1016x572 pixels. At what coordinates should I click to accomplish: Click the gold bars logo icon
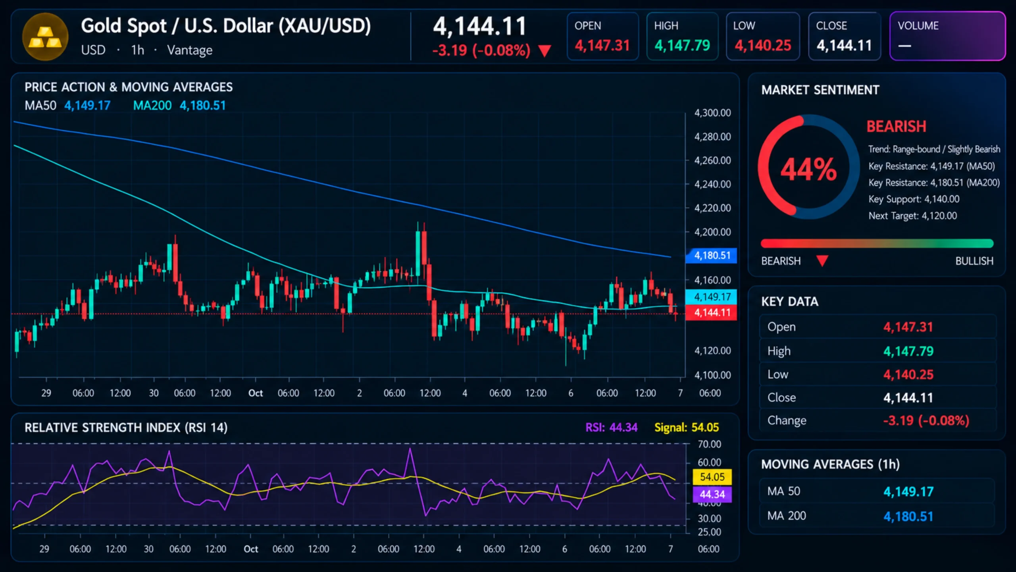(x=45, y=37)
